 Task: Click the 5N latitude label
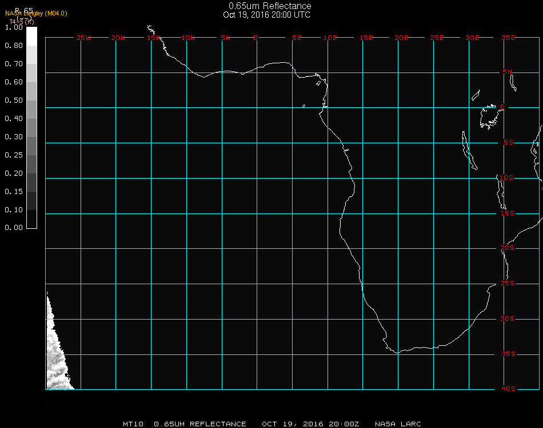point(507,72)
